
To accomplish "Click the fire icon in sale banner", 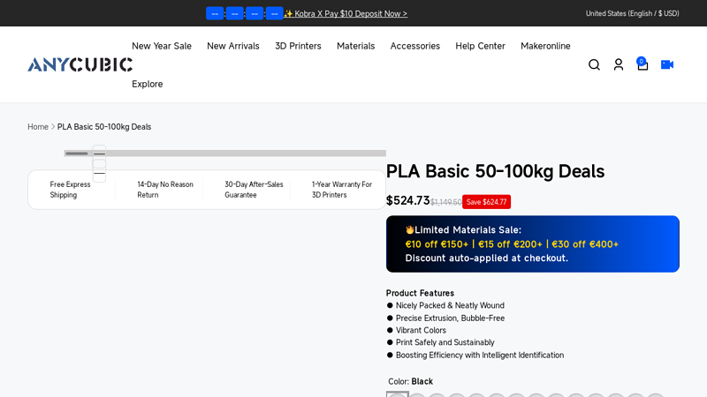I will (x=410, y=229).
